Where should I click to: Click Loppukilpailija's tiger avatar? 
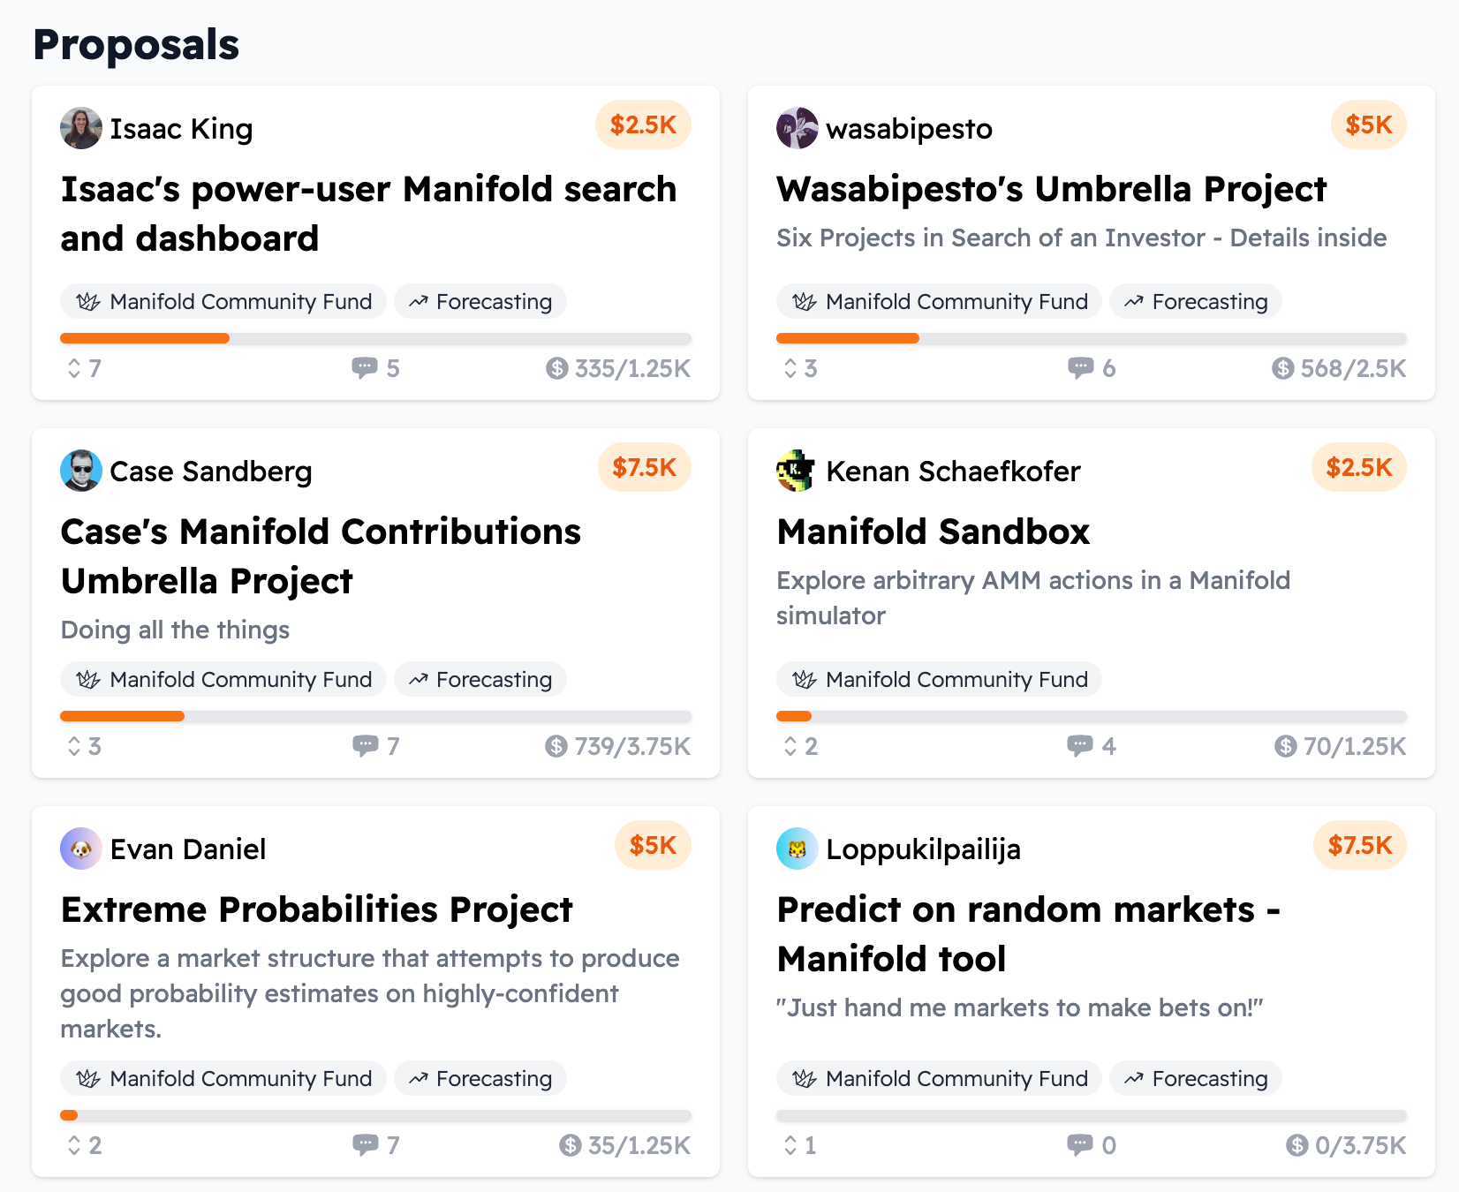[796, 849]
